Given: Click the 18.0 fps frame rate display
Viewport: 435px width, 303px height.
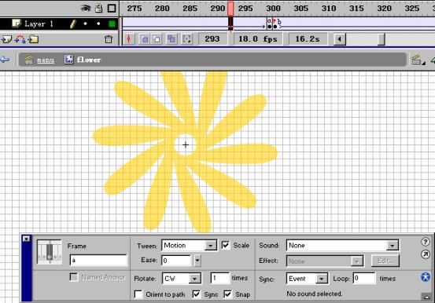Looking at the screenshot, I should (x=258, y=39).
